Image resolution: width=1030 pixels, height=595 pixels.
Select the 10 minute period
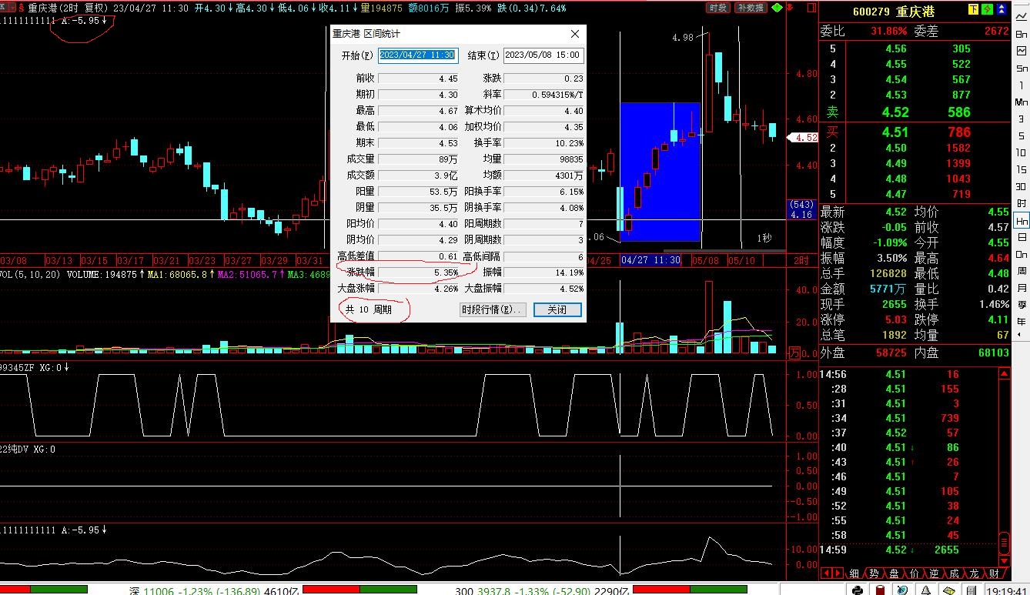click(1022, 152)
